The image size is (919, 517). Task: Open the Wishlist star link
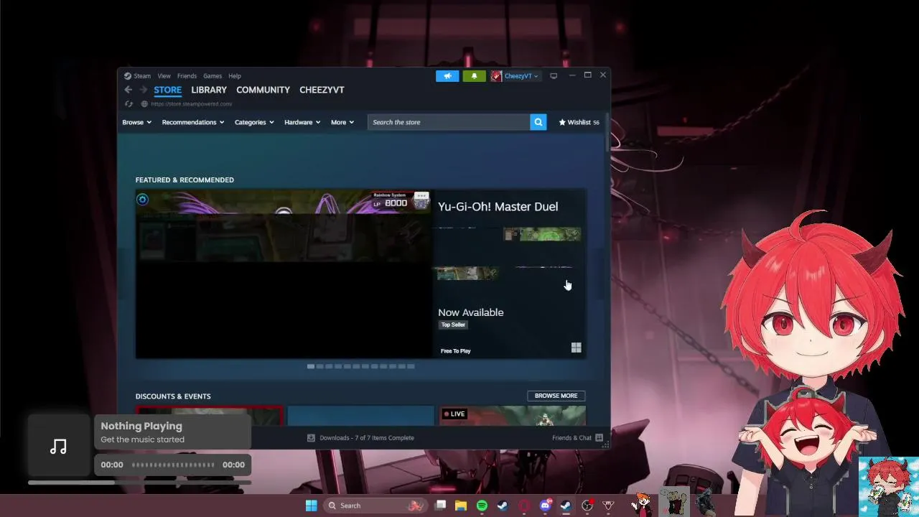pos(579,122)
